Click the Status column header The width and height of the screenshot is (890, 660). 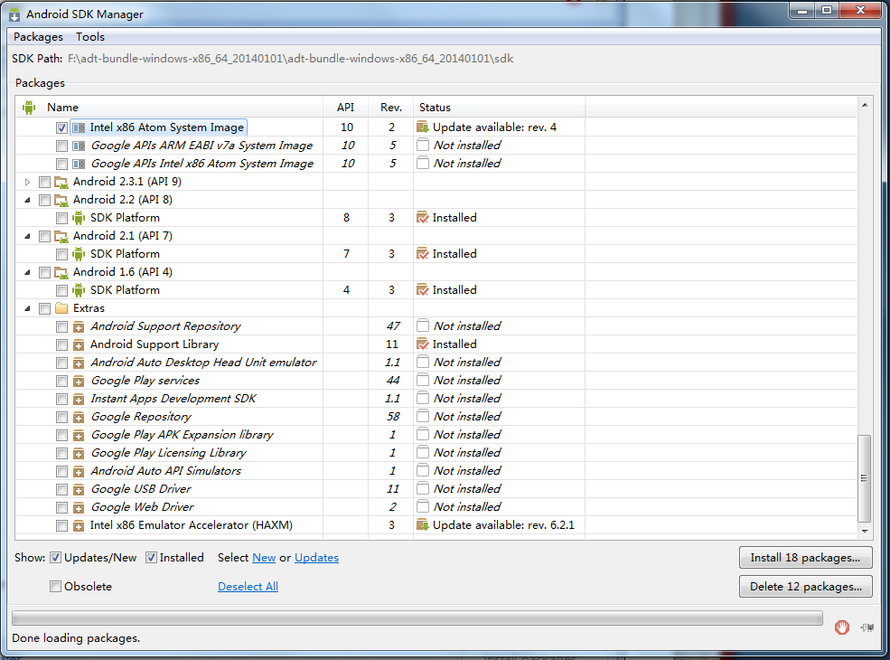pos(500,108)
